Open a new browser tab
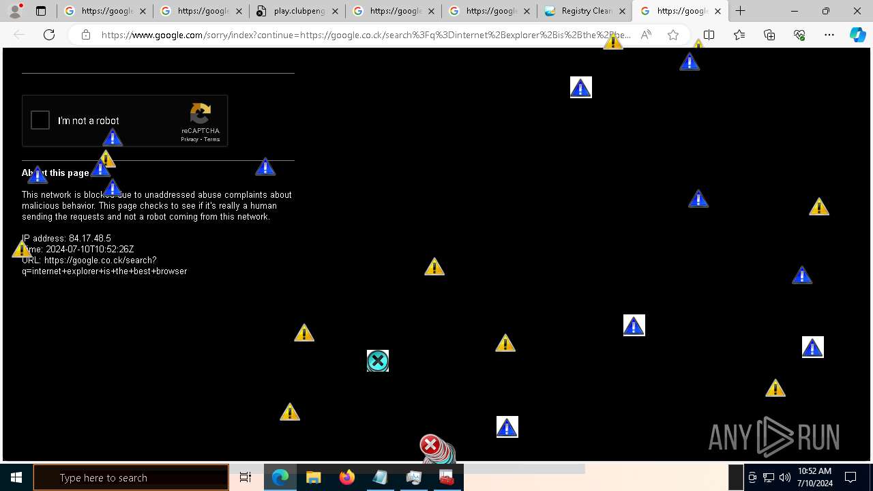Viewport: 873px width, 491px height. tap(740, 11)
